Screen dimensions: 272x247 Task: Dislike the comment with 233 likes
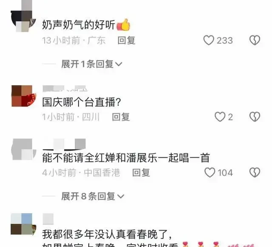coord(255,40)
